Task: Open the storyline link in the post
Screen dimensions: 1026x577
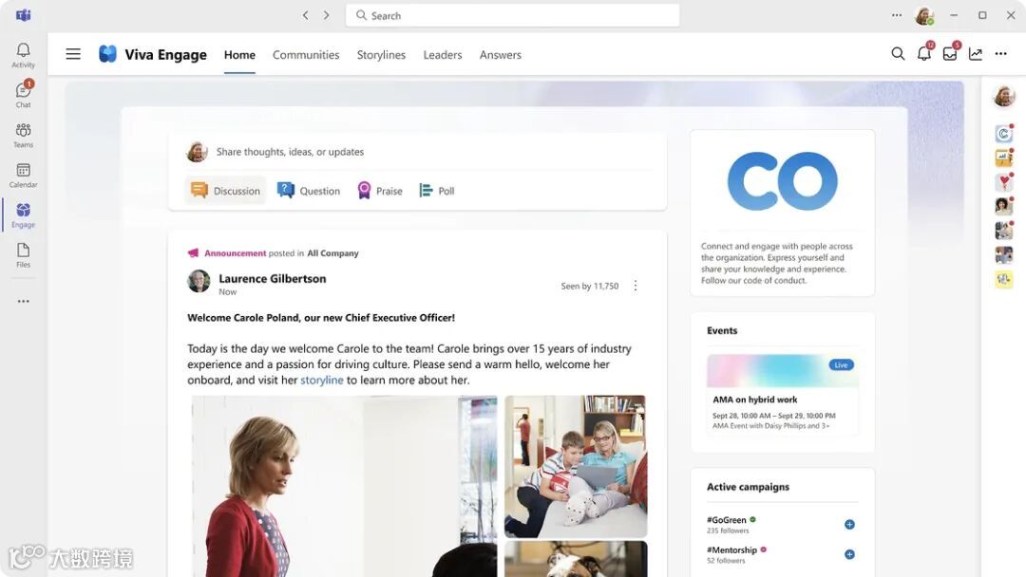Action: (321, 380)
